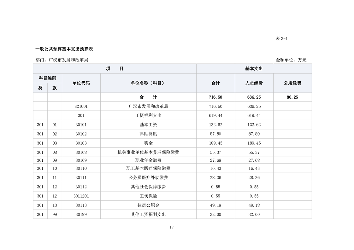The height and width of the screenshot is (250, 354).
Task: Click the bold 合计 row label
Action: pos(148,97)
